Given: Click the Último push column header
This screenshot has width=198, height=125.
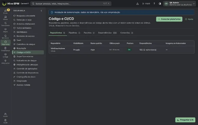Looking at the screenshot, I should [115, 43].
